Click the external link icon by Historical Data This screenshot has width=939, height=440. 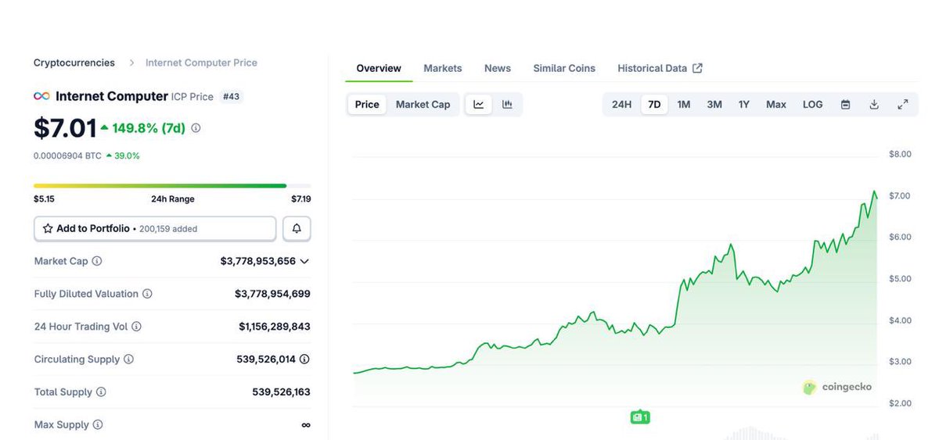coord(697,68)
